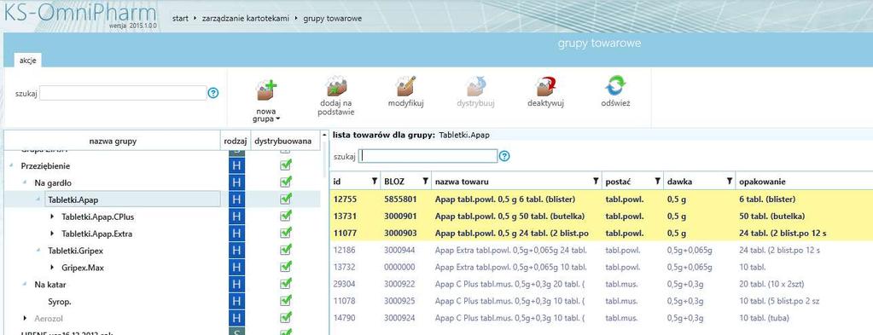The width and height of the screenshot is (873, 335).
Task: Select product row with id 12755
Action: (x=602, y=199)
